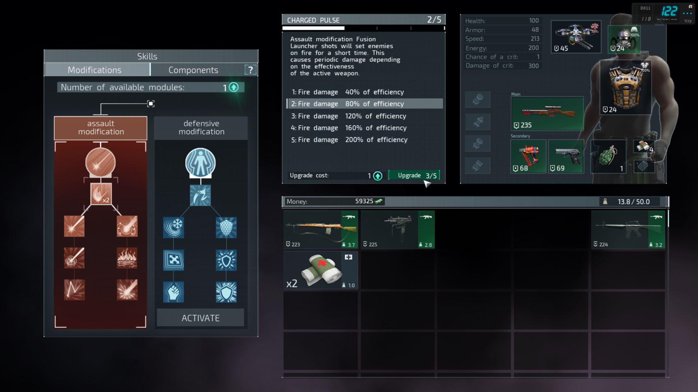
Task: Click the carry weight 13.8 / 50.0
Action: pos(633,201)
